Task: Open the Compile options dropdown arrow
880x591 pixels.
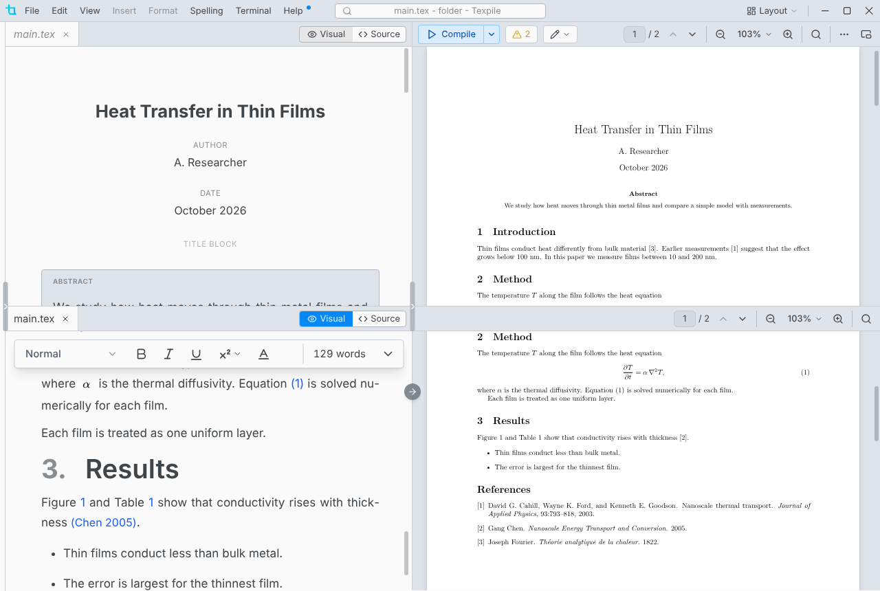Action: [492, 34]
